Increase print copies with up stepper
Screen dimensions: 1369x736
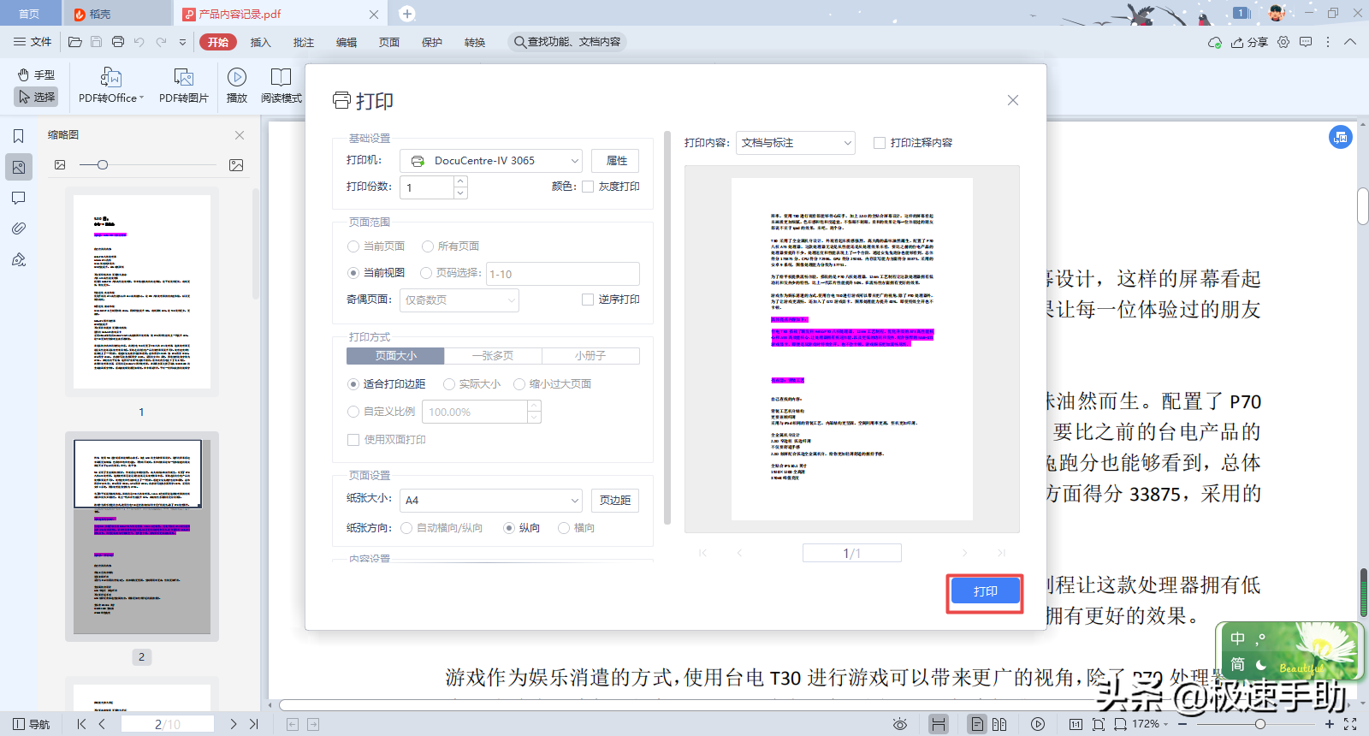tap(460, 181)
